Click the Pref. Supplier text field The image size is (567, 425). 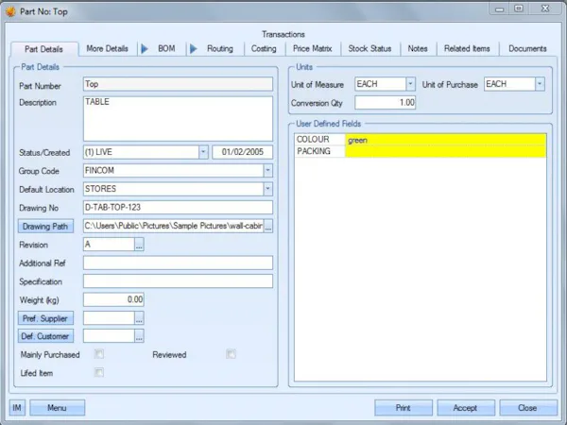pos(109,318)
